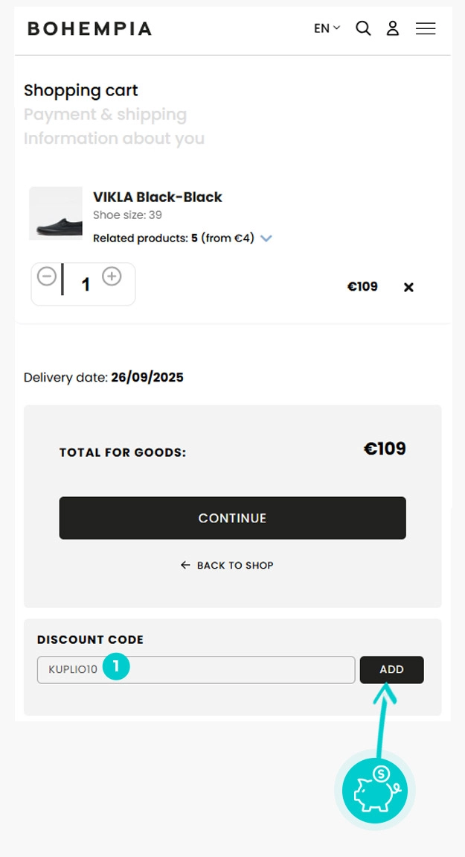Screen dimensions: 465x857
Task: Click the VIKLA shoe thumbnail
Action: tap(56, 213)
